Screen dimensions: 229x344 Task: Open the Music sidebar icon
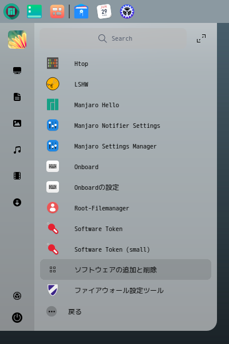pyautogui.click(x=17, y=150)
